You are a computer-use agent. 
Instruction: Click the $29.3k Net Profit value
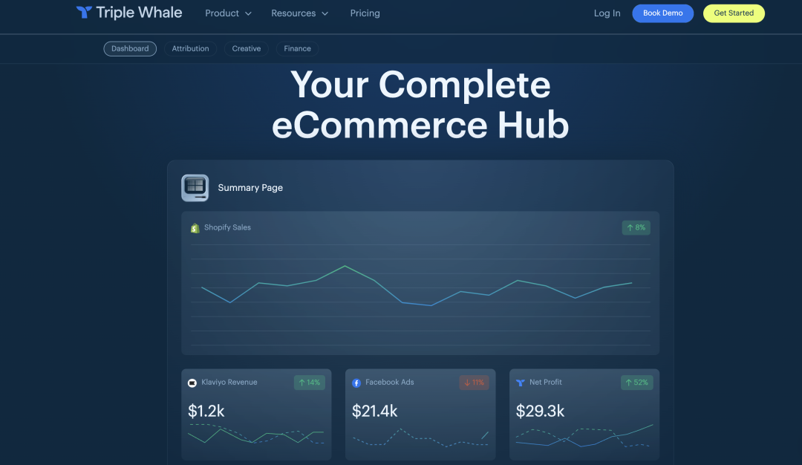pyautogui.click(x=540, y=411)
